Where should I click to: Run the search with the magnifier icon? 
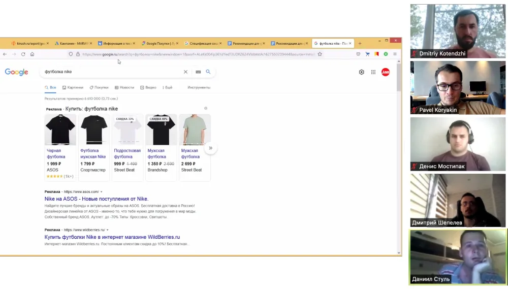click(x=208, y=72)
